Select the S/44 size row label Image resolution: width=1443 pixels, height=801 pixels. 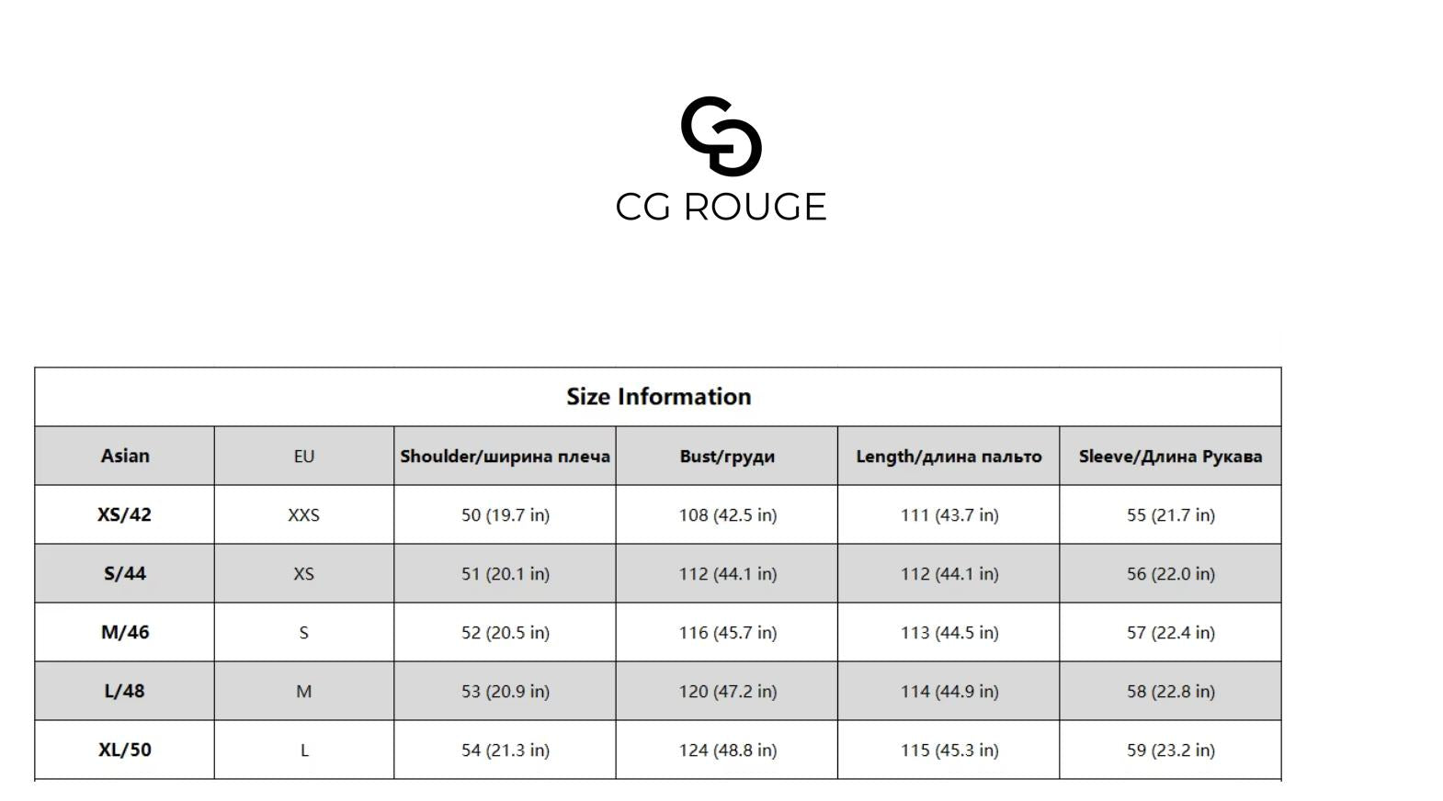(x=125, y=573)
